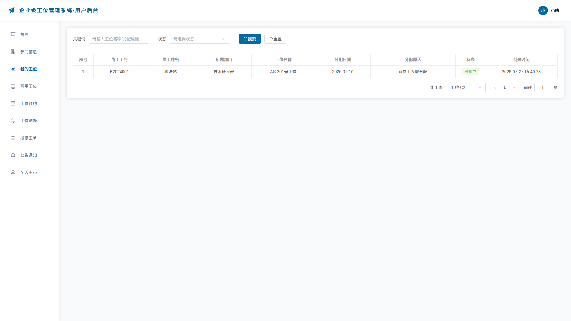Click the 工位名称 column header
The width and height of the screenshot is (571, 321).
pyautogui.click(x=283, y=59)
